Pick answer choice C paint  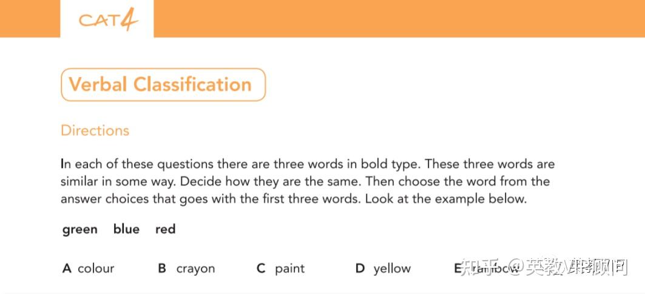coord(281,269)
